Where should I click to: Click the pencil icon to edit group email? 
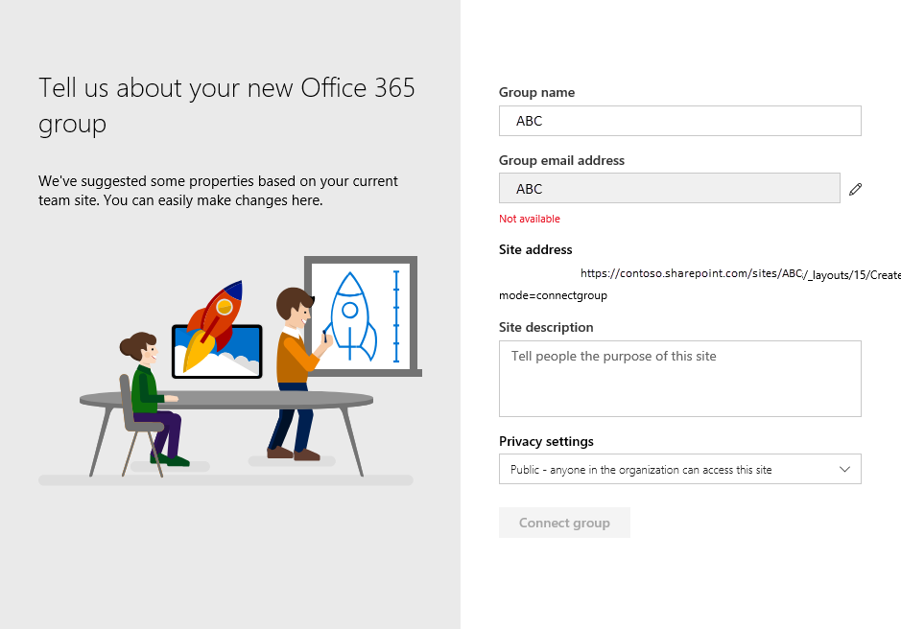(855, 189)
